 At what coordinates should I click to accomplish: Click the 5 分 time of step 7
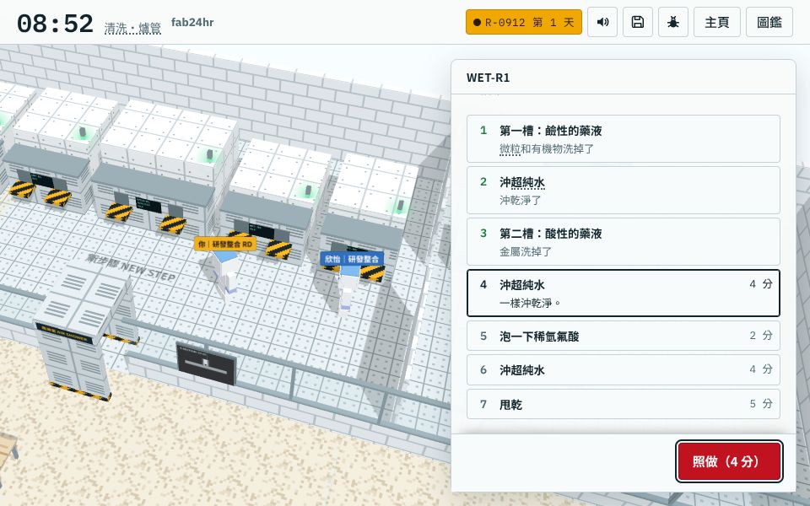pos(761,404)
